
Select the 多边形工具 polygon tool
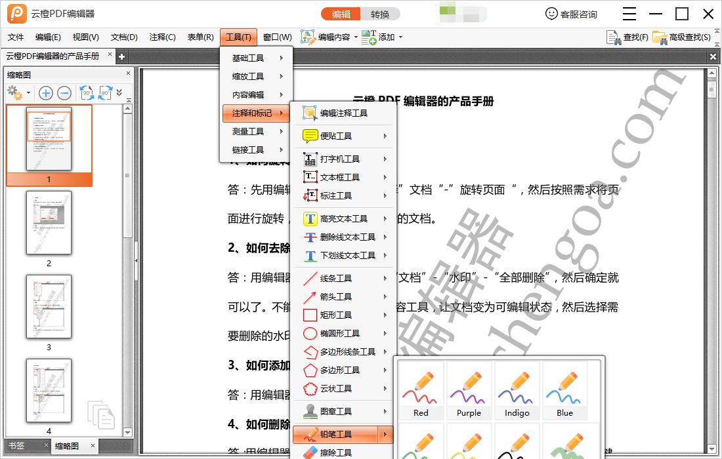tap(343, 370)
